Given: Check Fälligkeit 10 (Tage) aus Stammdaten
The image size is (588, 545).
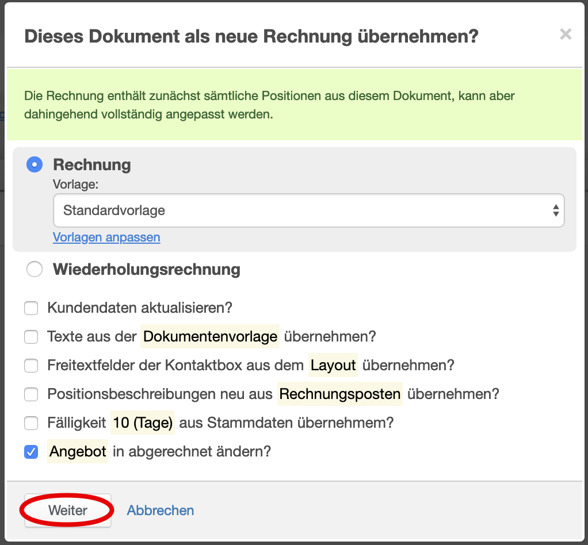Looking at the screenshot, I should coord(31,423).
